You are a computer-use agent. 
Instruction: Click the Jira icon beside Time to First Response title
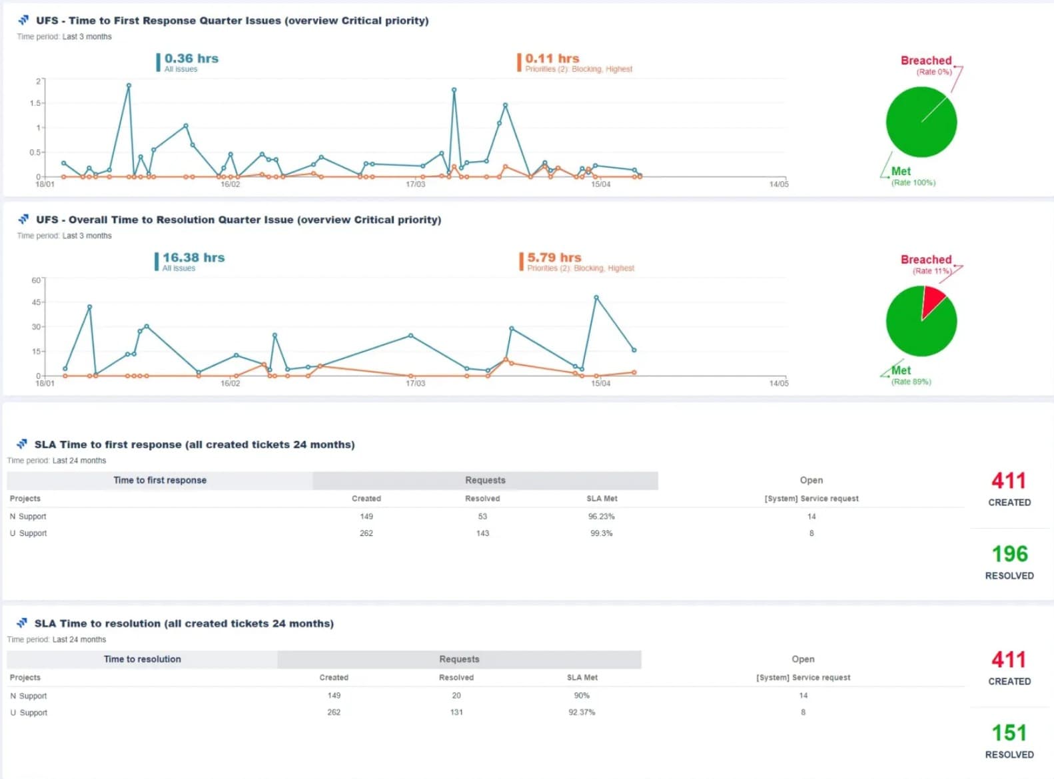coord(23,20)
